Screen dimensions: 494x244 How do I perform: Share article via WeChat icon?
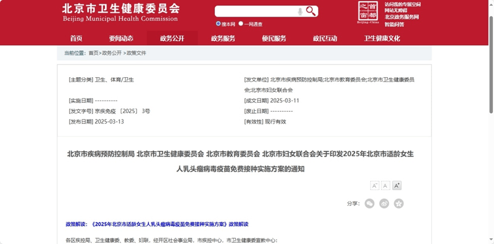pos(370,203)
